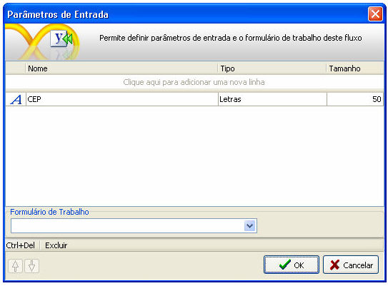Click the Ctrl+Del shortcut label

click(x=21, y=245)
